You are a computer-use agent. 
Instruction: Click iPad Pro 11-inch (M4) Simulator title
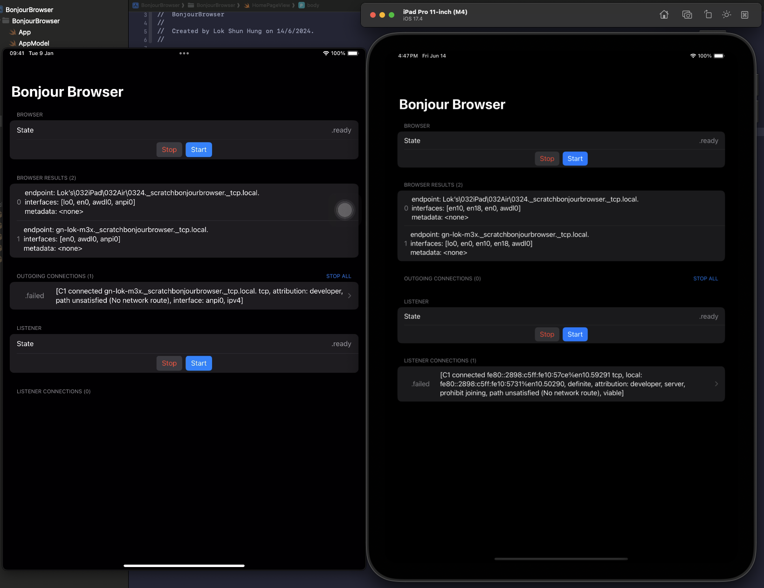(x=435, y=12)
